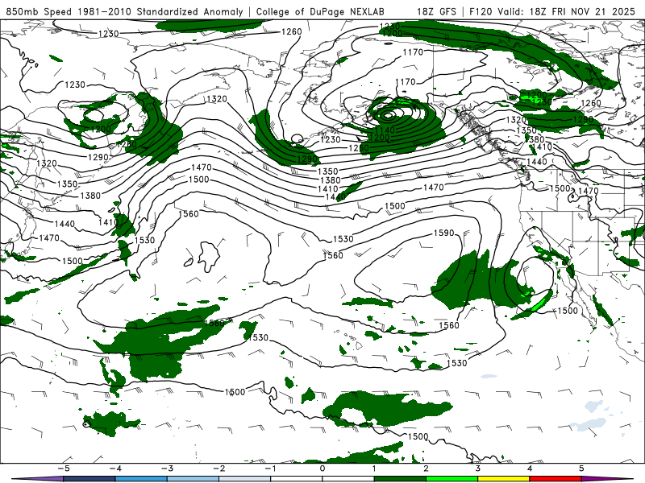This screenshot has width=645, height=483.
Task: Click the positive "4" colorbar tick label
Action: tap(530, 469)
